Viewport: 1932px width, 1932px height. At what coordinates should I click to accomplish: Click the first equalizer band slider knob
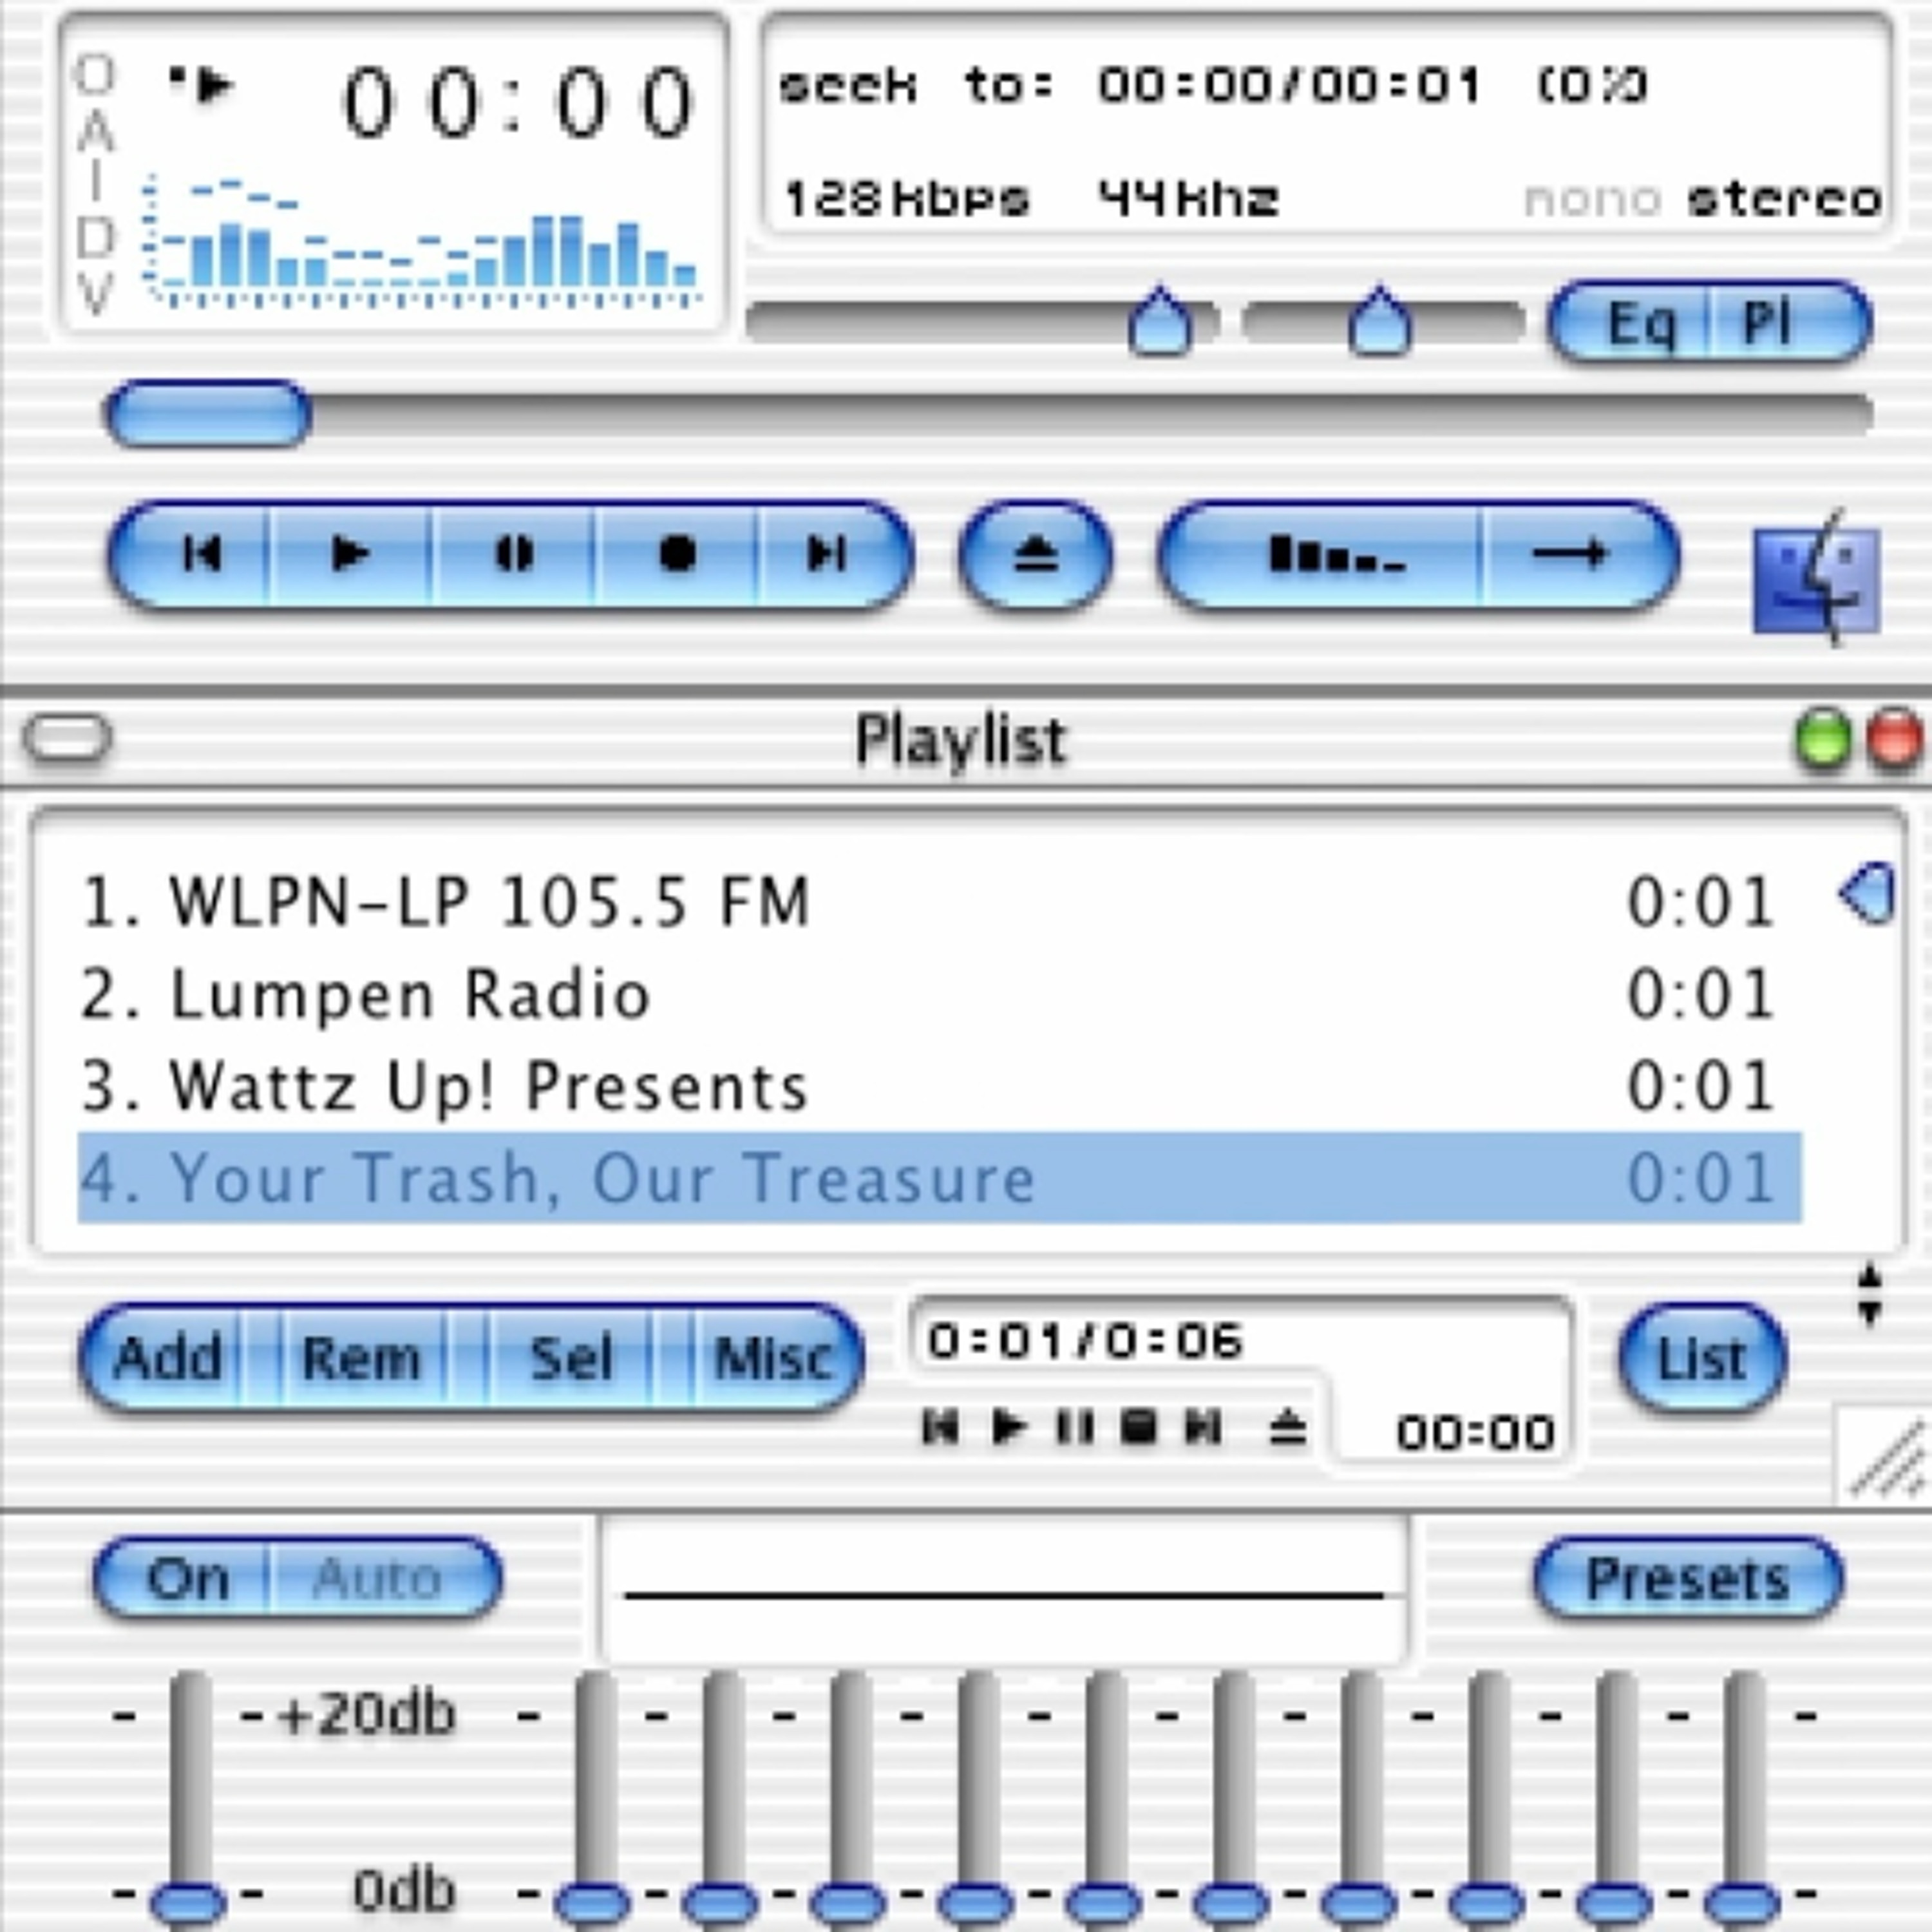[593, 1903]
